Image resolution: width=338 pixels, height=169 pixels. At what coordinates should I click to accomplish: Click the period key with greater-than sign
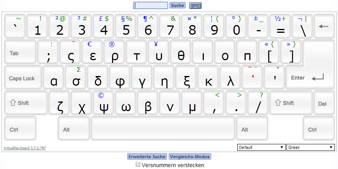tap(236, 103)
